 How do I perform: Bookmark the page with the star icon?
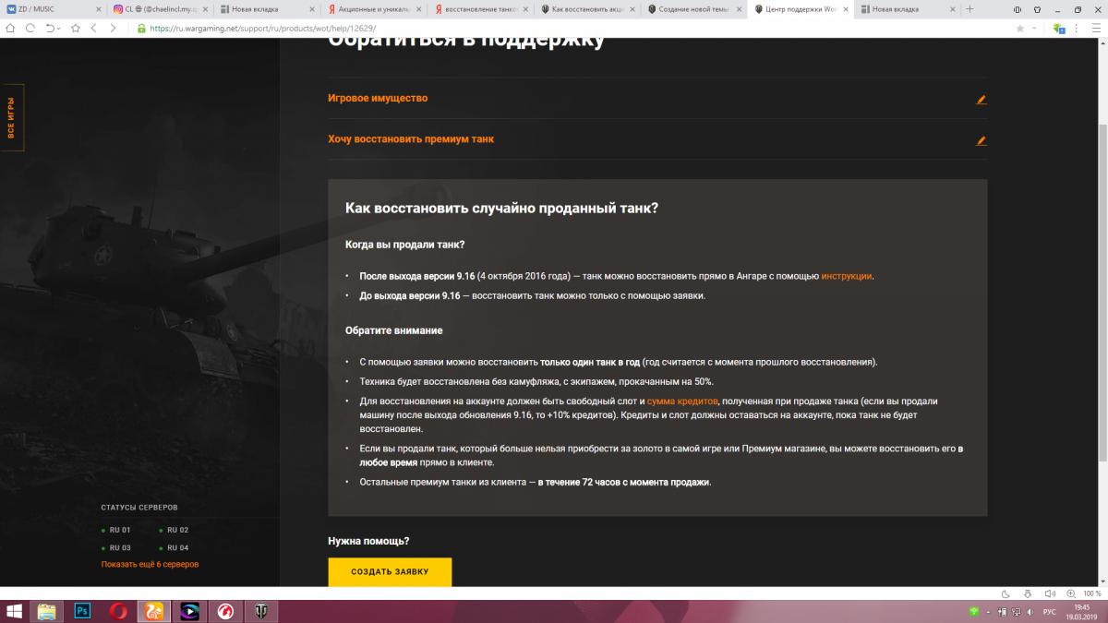pyautogui.click(x=1019, y=28)
